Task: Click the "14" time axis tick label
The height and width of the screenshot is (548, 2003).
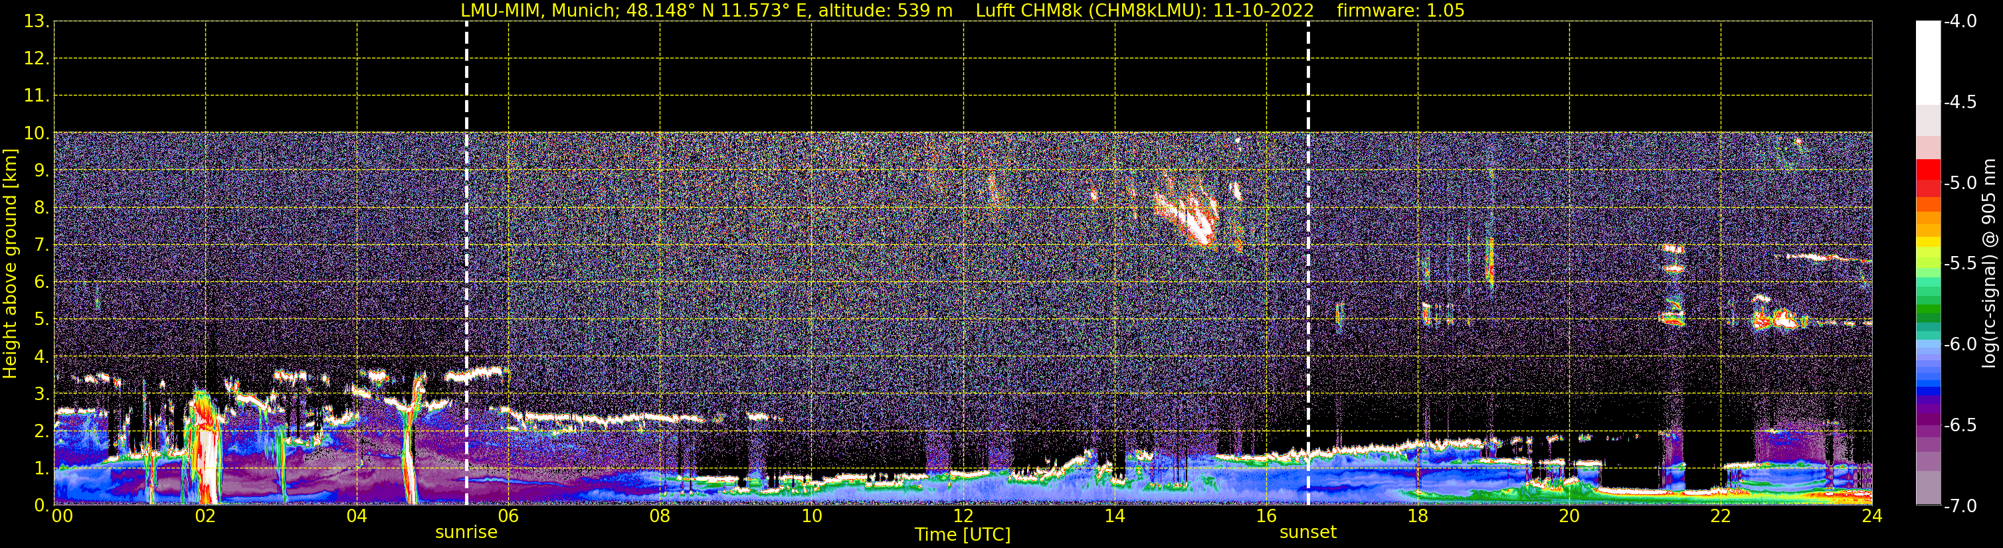Action: click(1114, 516)
